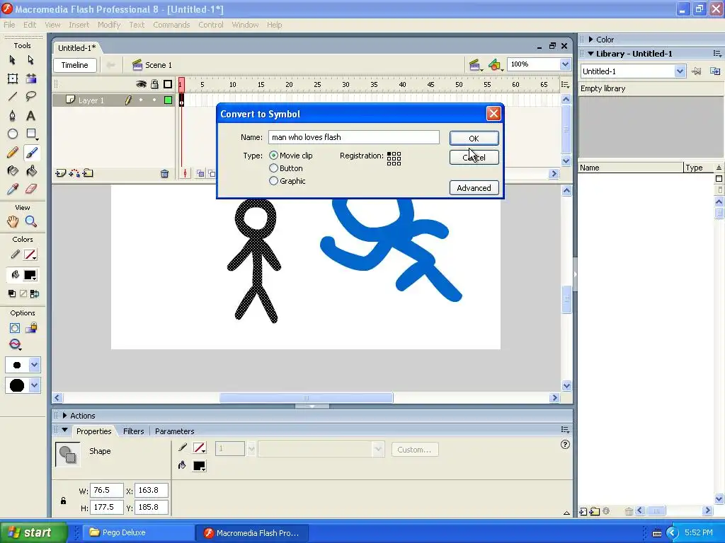Click the Insert Layer Folder icon
The width and height of the screenshot is (725, 543).
point(88,174)
